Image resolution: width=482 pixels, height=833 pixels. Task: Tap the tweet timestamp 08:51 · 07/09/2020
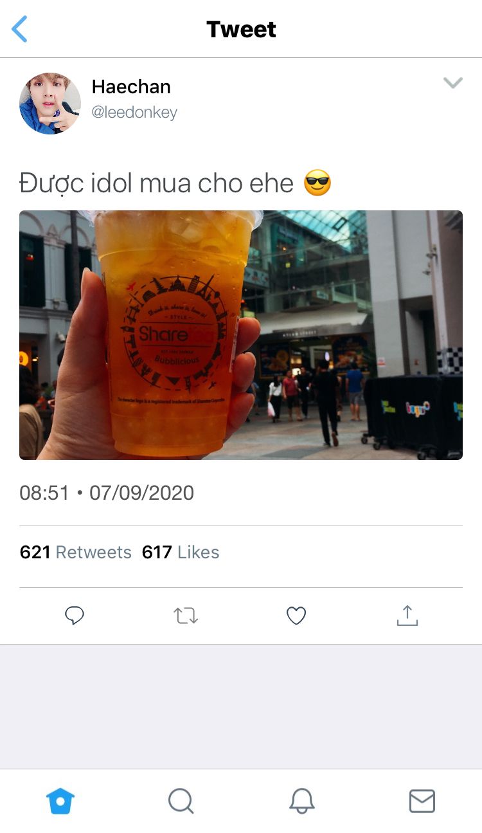[107, 493]
